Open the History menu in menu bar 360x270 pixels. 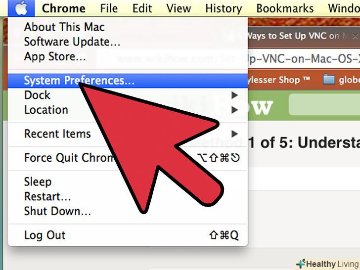(x=224, y=8)
